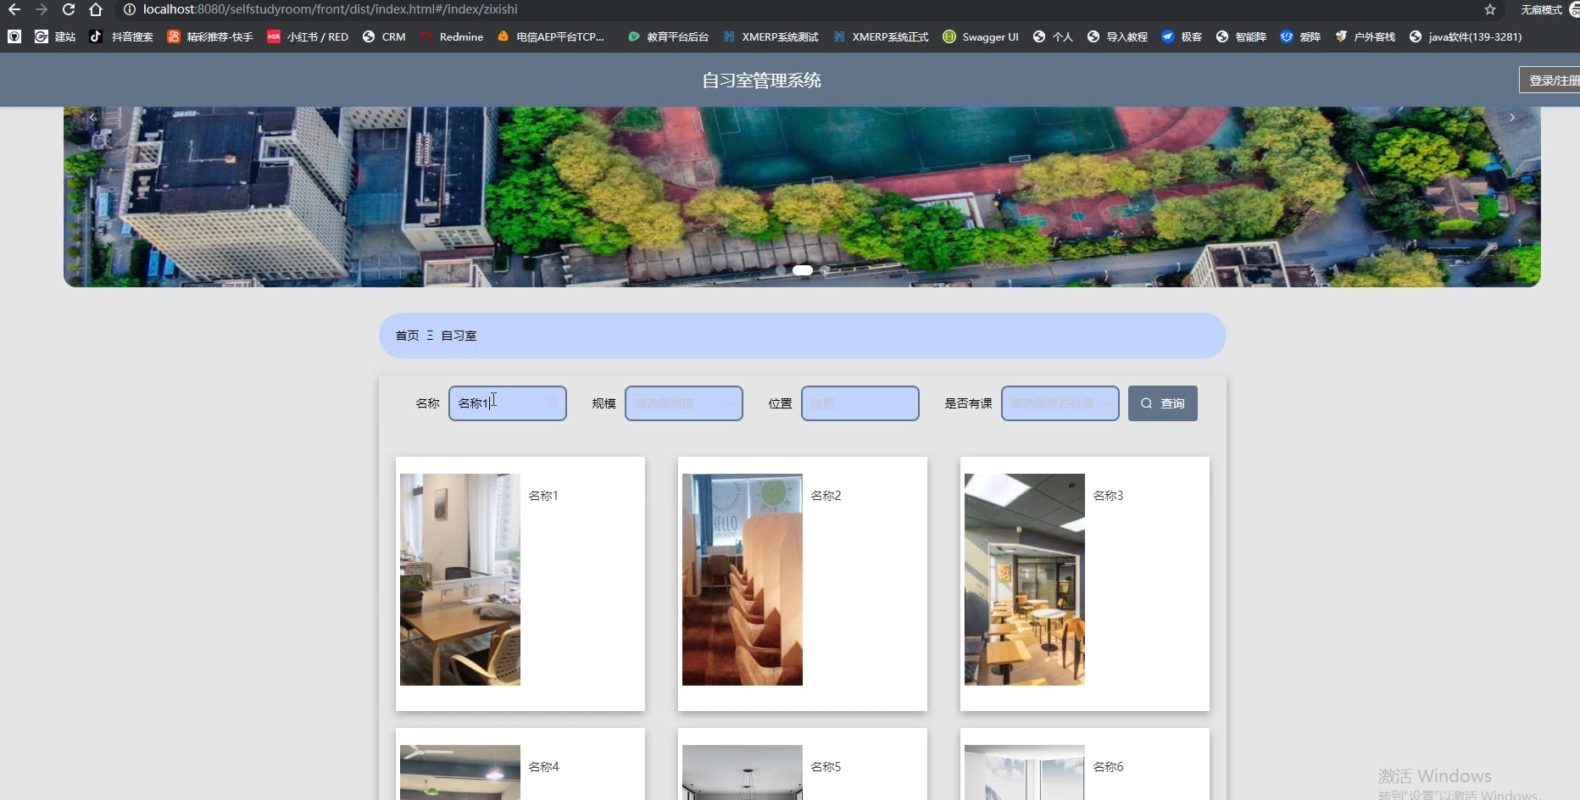The height and width of the screenshot is (800, 1580).
Task: Click the 名称6 card title text
Action: coord(1108,767)
